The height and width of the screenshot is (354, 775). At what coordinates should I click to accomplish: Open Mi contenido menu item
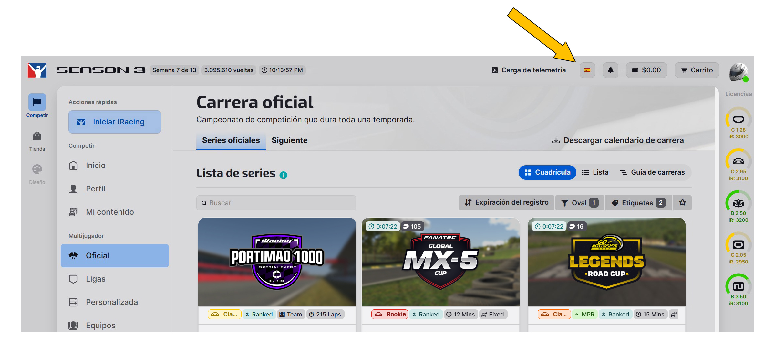pos(115,212)
